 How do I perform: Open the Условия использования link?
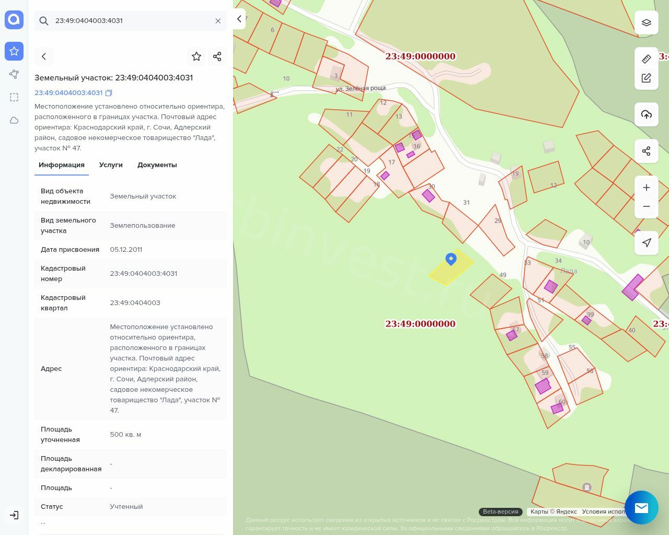603,511
